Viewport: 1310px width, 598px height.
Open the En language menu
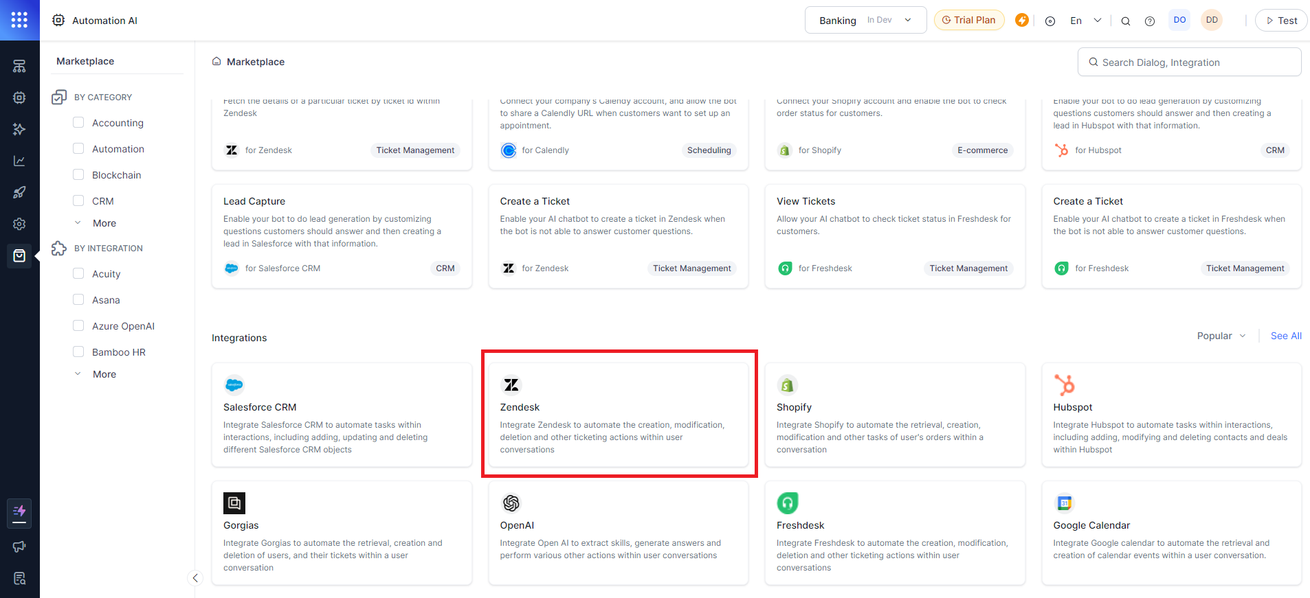[x=1085, y=21]
